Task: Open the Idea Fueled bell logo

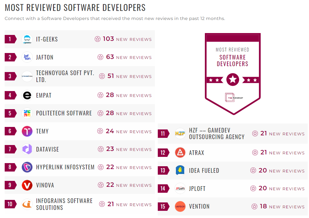Action: click(180, 170)
